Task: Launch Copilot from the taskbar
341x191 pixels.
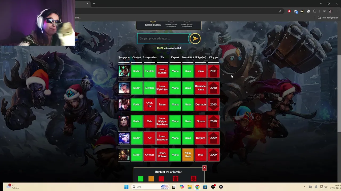Action: click(182, 187)
